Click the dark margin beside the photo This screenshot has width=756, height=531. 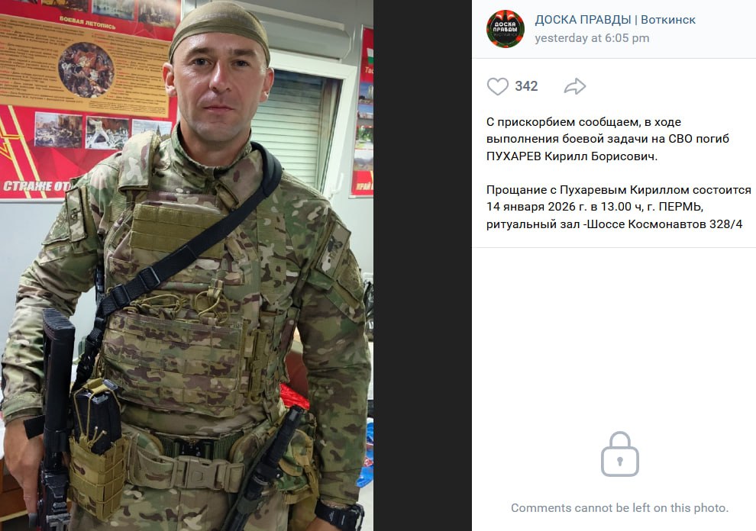click(x=422, y=265)
